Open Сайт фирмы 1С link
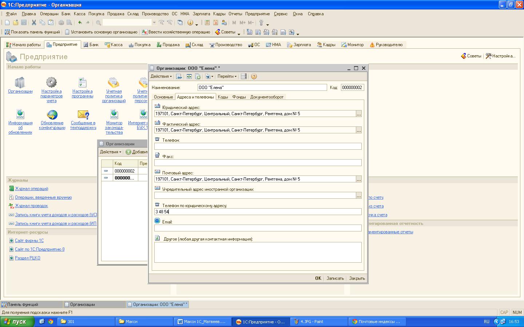524x327 pixels. 29,241
